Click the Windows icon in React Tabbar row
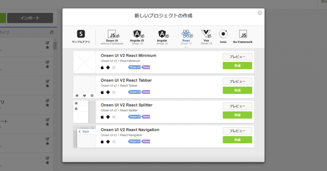 pos(114,92)
